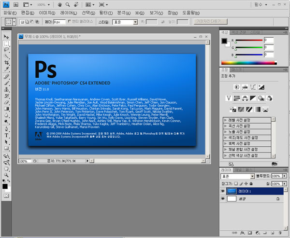Select the Move tool

6,37
